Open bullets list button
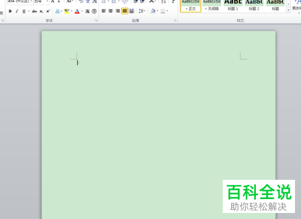The height and width of the screenshot is (219, 301). (105, 1)
